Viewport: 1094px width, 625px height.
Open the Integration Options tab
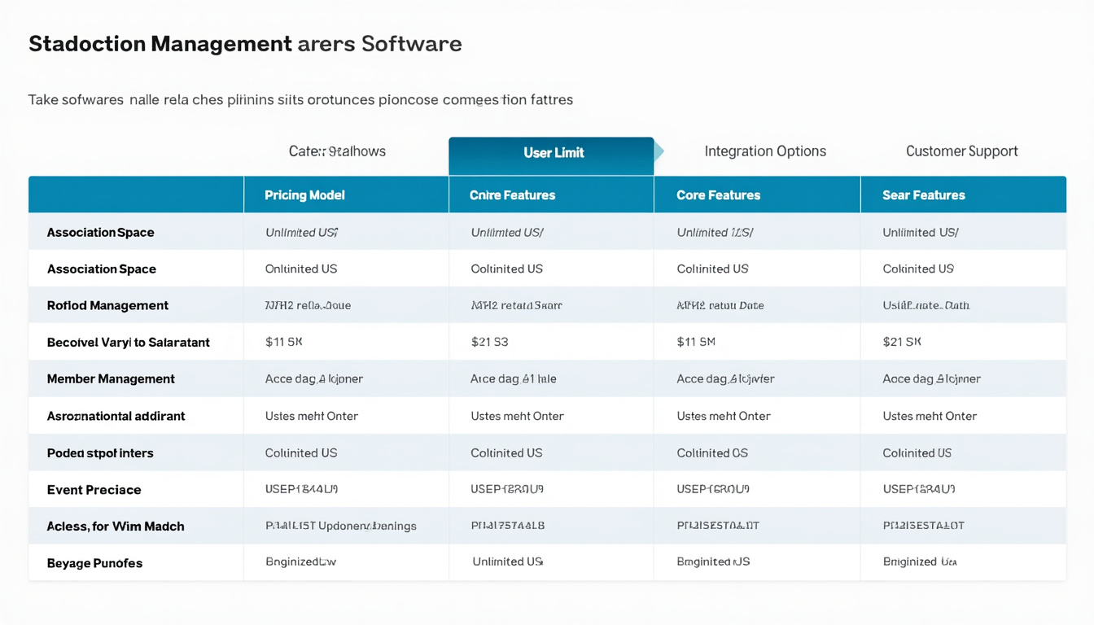point(765,151)
